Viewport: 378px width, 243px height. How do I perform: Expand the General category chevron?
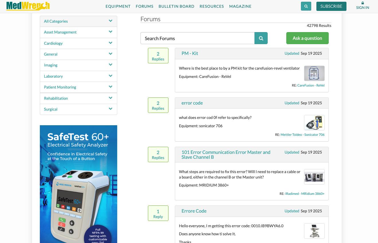point(110,54)
